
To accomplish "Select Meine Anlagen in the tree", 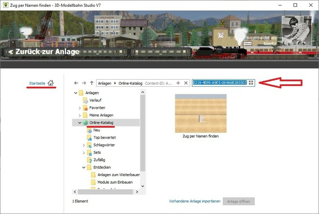I will click(x=101, y=115).
